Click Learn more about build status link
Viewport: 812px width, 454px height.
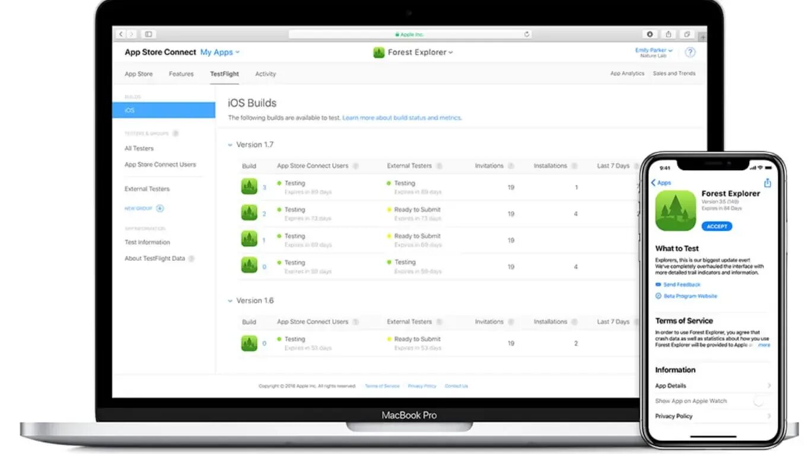(402, 118)
